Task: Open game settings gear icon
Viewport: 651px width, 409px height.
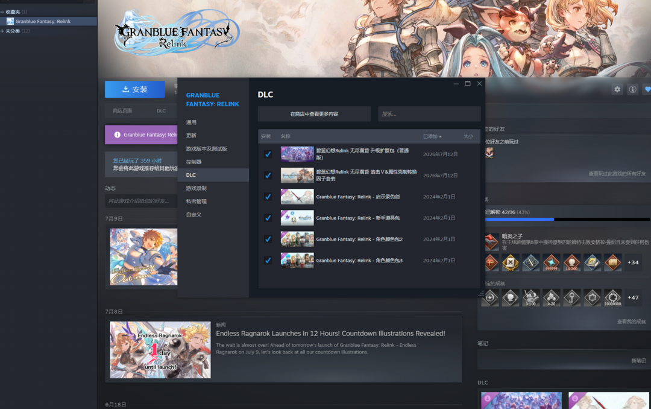Action: (617, 89)
